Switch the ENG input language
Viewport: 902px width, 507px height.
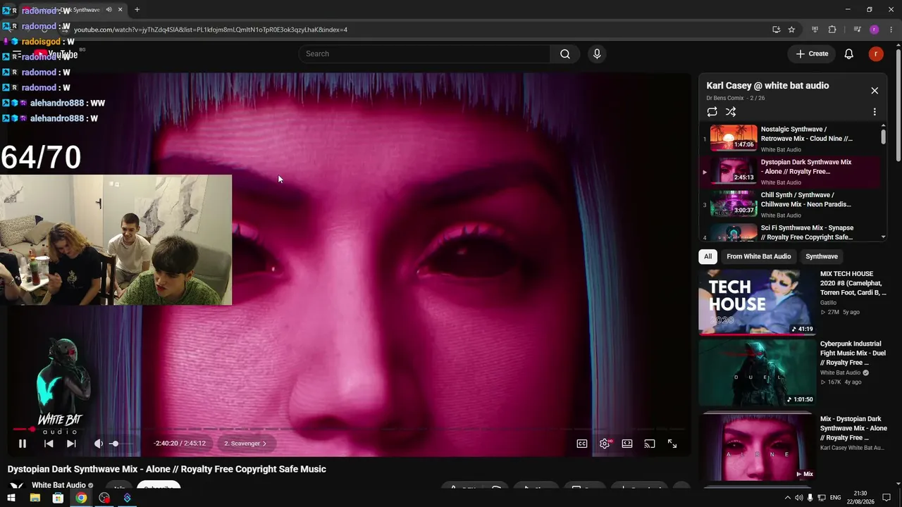pos(836,498)
